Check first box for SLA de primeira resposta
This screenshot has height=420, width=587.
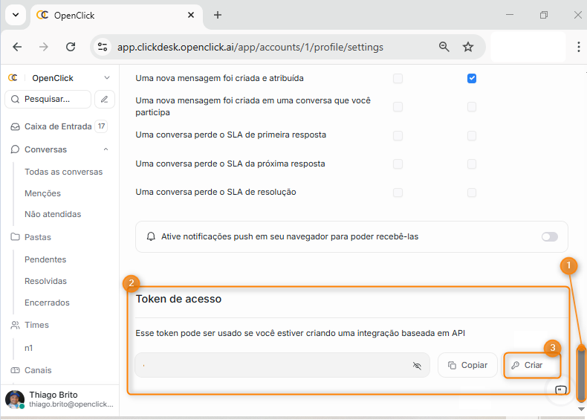pos(398,135)
